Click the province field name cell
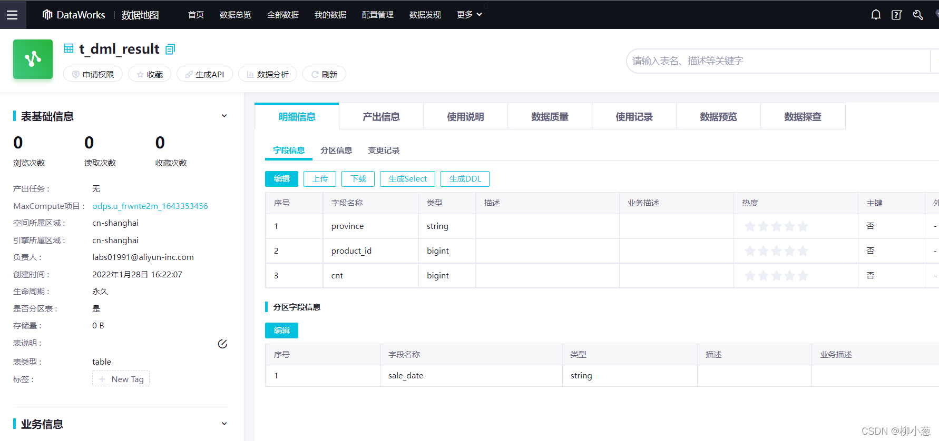This screenshot has width=939, height=441. click(370, 226)
